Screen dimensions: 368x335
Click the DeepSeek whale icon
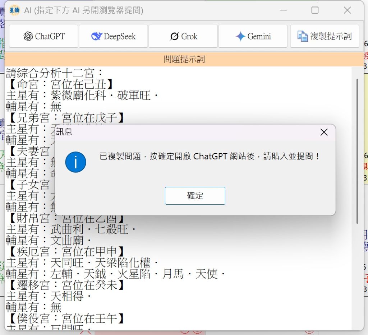97,36
